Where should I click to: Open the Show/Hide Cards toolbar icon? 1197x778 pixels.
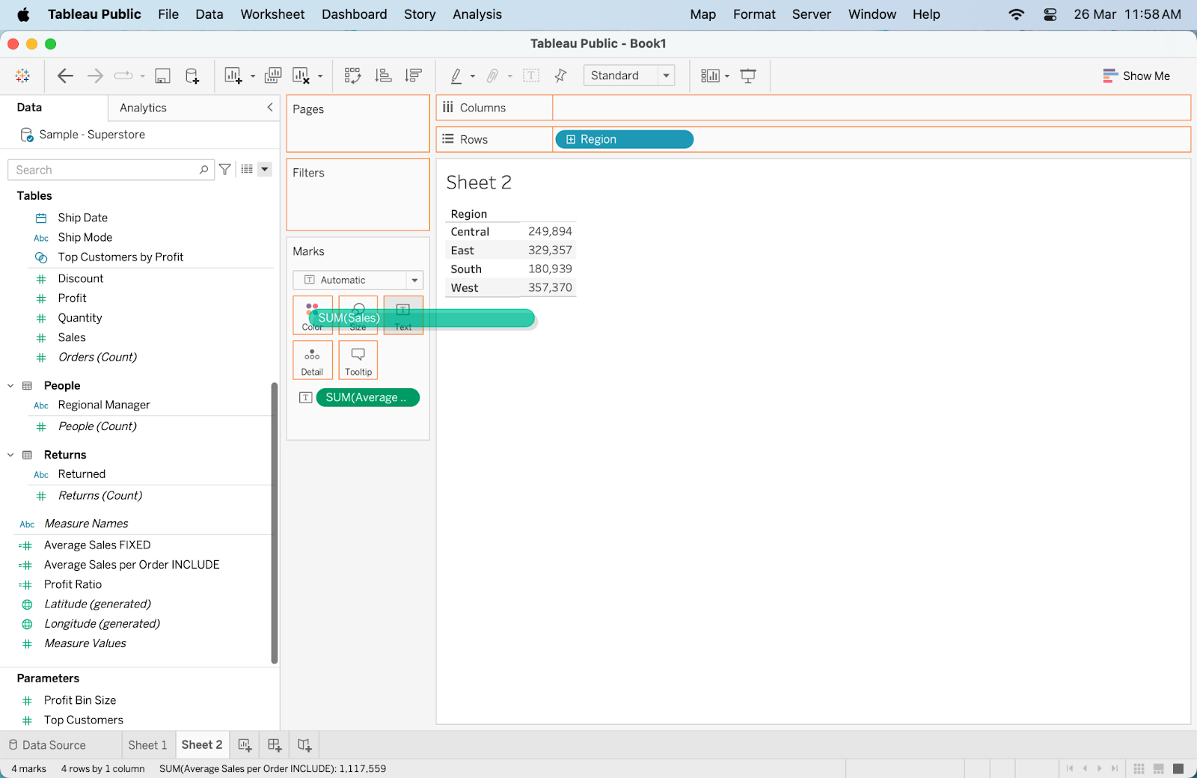point(710,76)
